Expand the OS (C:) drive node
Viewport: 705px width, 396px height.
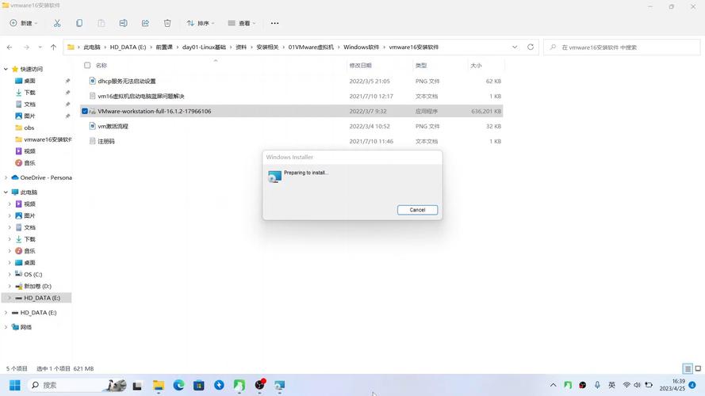[10, 274]
